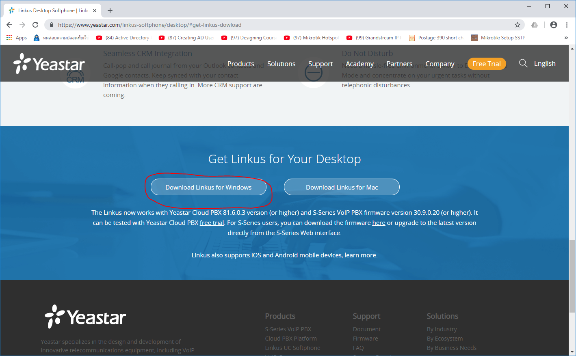Open the Apps grid shortcut

(17, 38)
